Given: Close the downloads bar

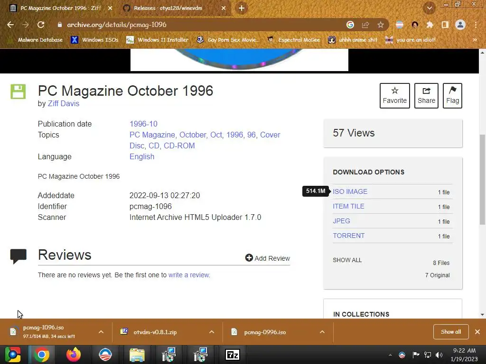Looking at the screenshot, I should (x=477, y=332).
